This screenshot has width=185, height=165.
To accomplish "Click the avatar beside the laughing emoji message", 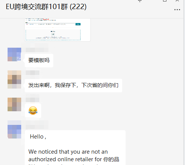I will (x=14, y=104).
